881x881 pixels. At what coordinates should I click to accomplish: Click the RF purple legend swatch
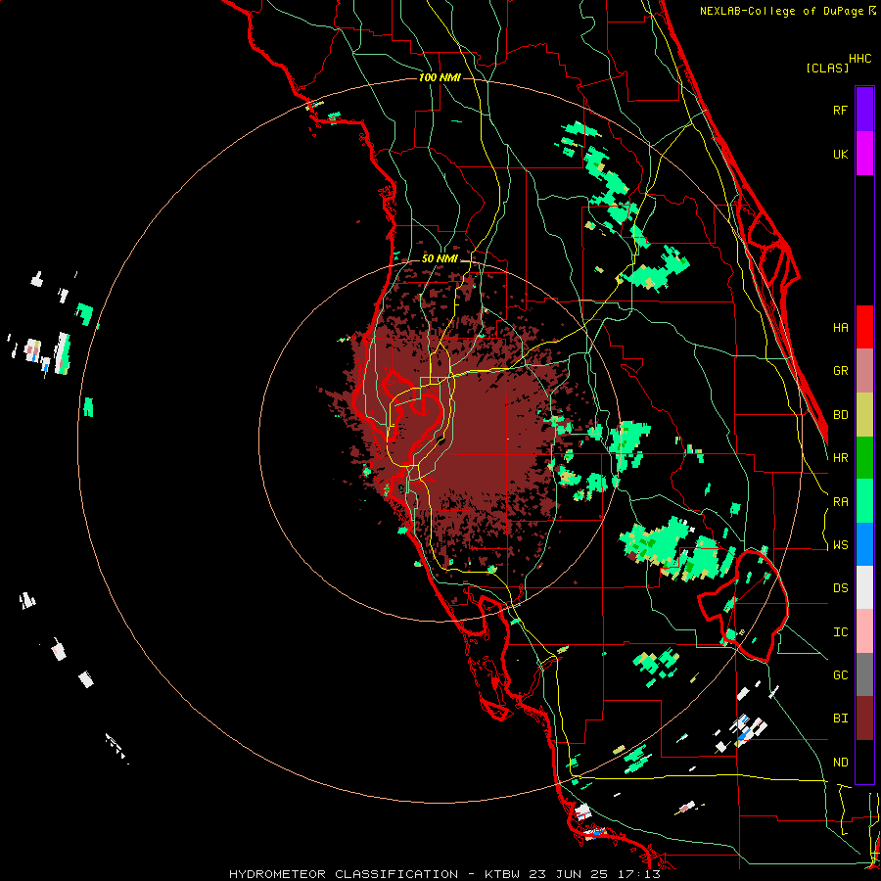pyautogui.click(x=864, y=110)
